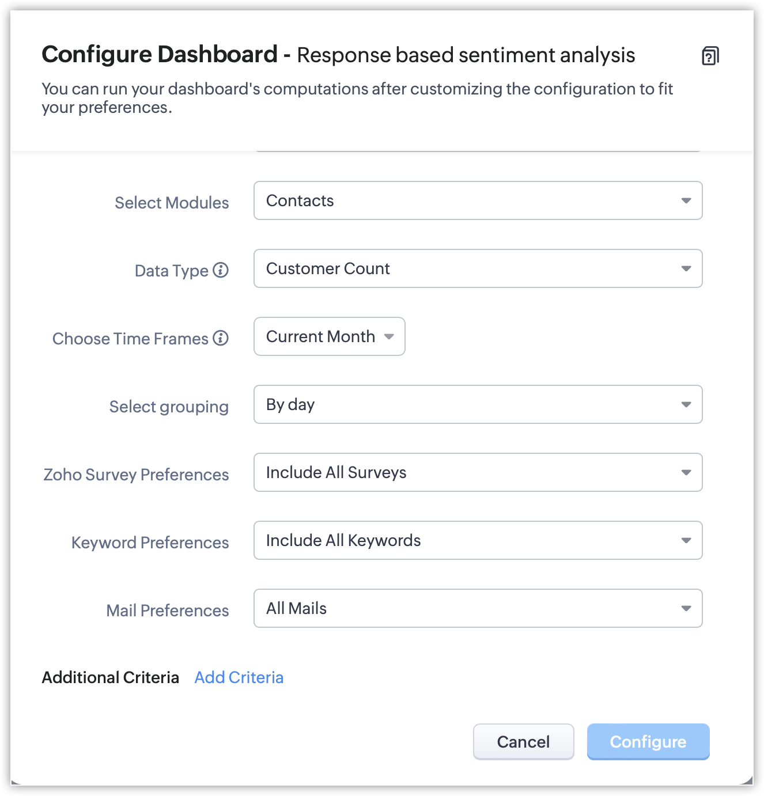Viewport: 764px width, 796px height.
Task: Open the Select Modules dropdown showing Contacts
Action: pyautogui.click(x=478, y=200)
